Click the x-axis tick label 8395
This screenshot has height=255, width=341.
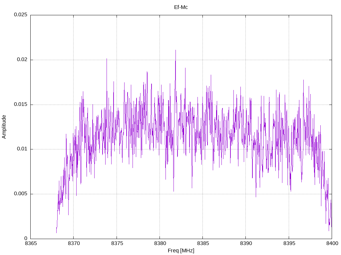coord(289,243)
